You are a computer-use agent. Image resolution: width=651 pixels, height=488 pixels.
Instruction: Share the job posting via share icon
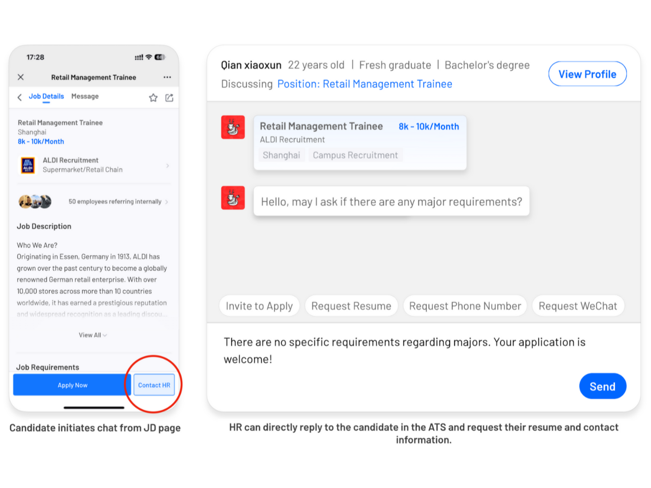[x=169, y=98]
